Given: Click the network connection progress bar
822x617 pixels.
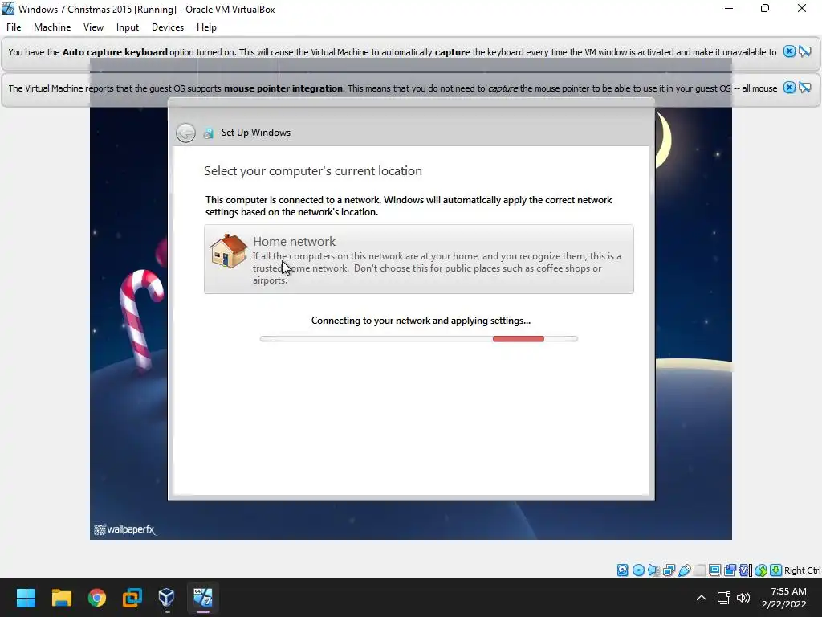Looking at the screenshot, I should point(419,339).
